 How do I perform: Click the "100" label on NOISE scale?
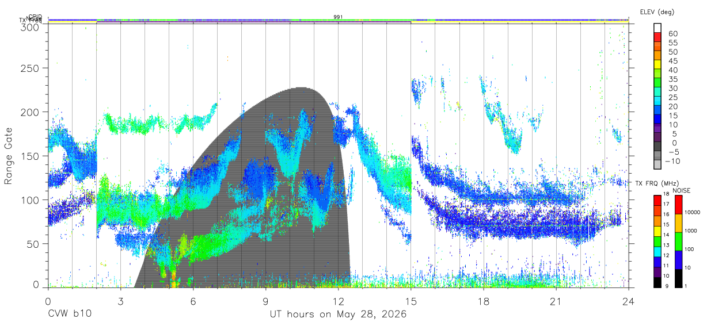click(x=690, y=250)
